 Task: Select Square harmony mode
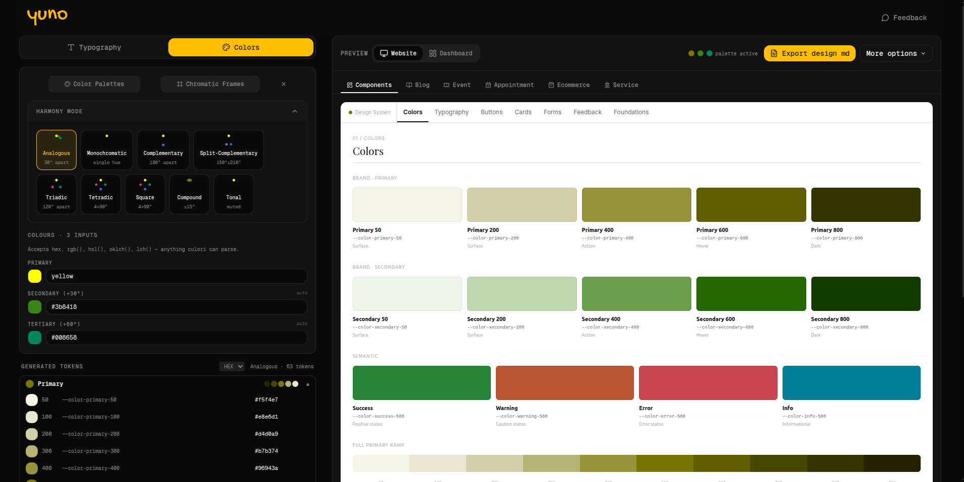tap(145, 194)
